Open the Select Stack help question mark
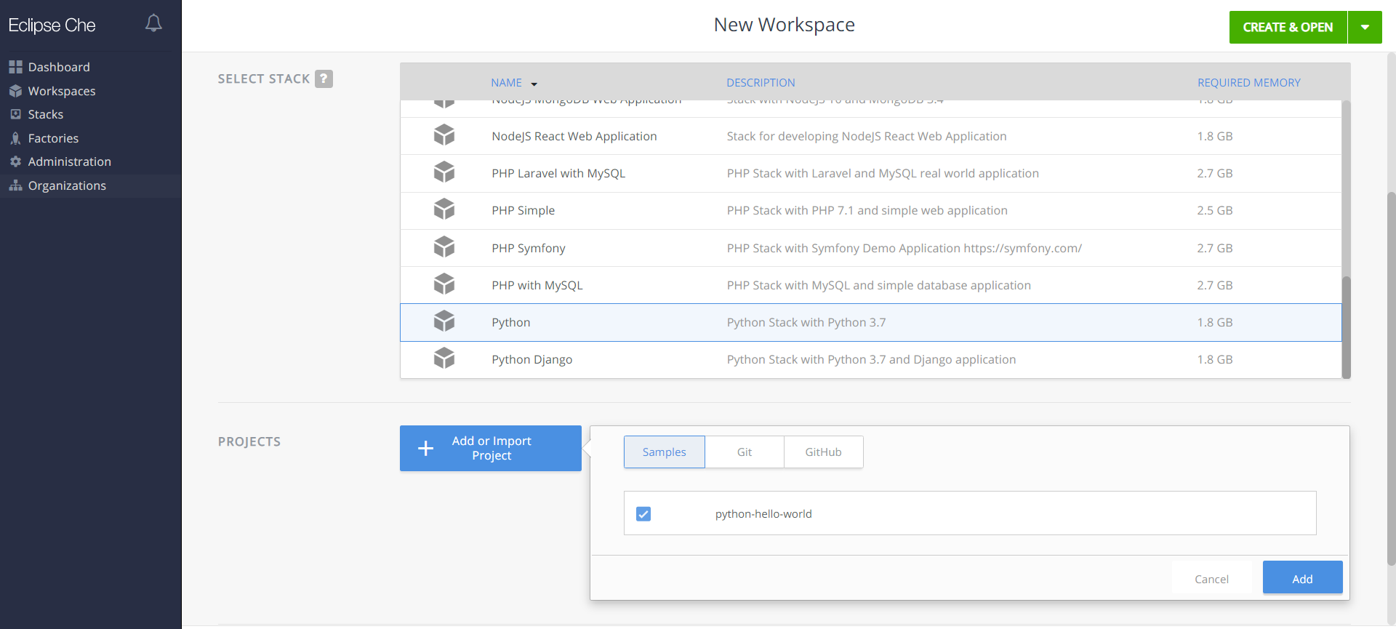The width and height of the screenshot is (1396, 629). 324,79
